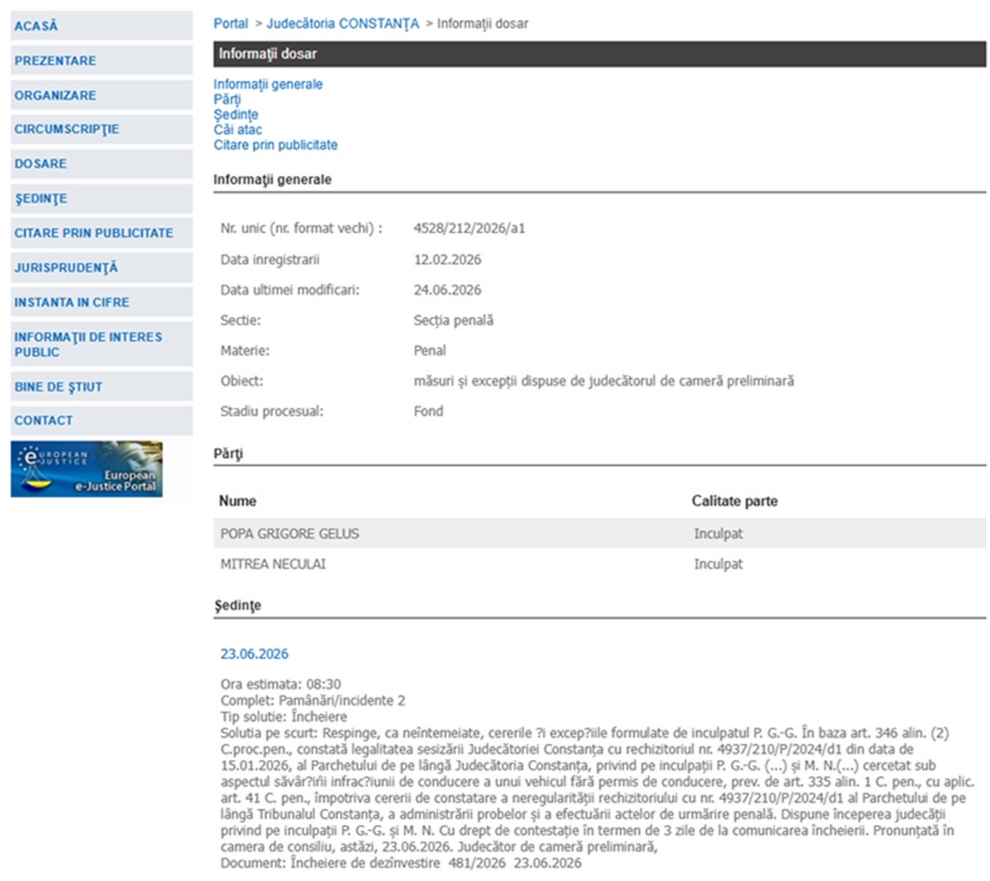The width and height of the screenshot is (990, 881).
Task: Open the European e-Justice Portal banner
Action: click(x=87, y=469)
